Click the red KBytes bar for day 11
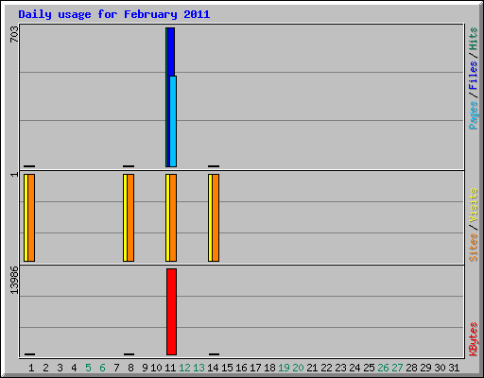Screen dimensions: 484x378 (x=171, y=312)
